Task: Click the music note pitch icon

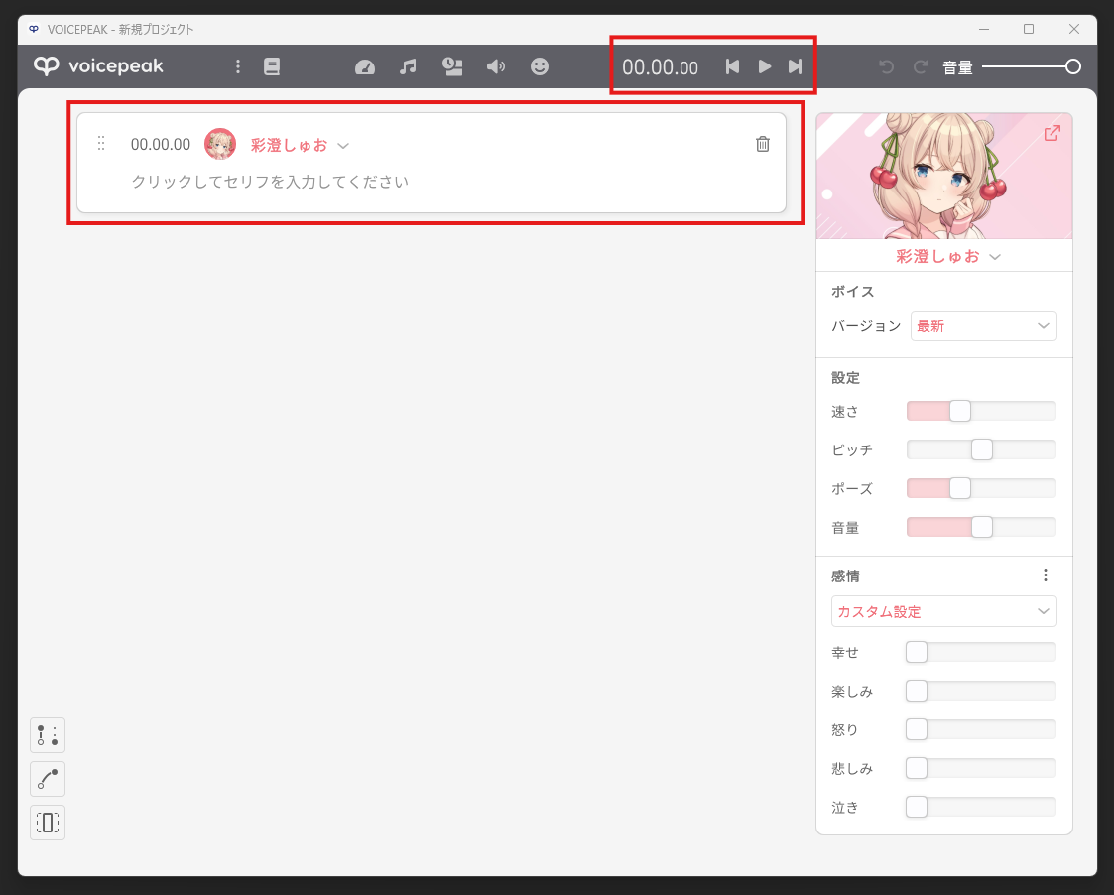Action: pos(408,66)
